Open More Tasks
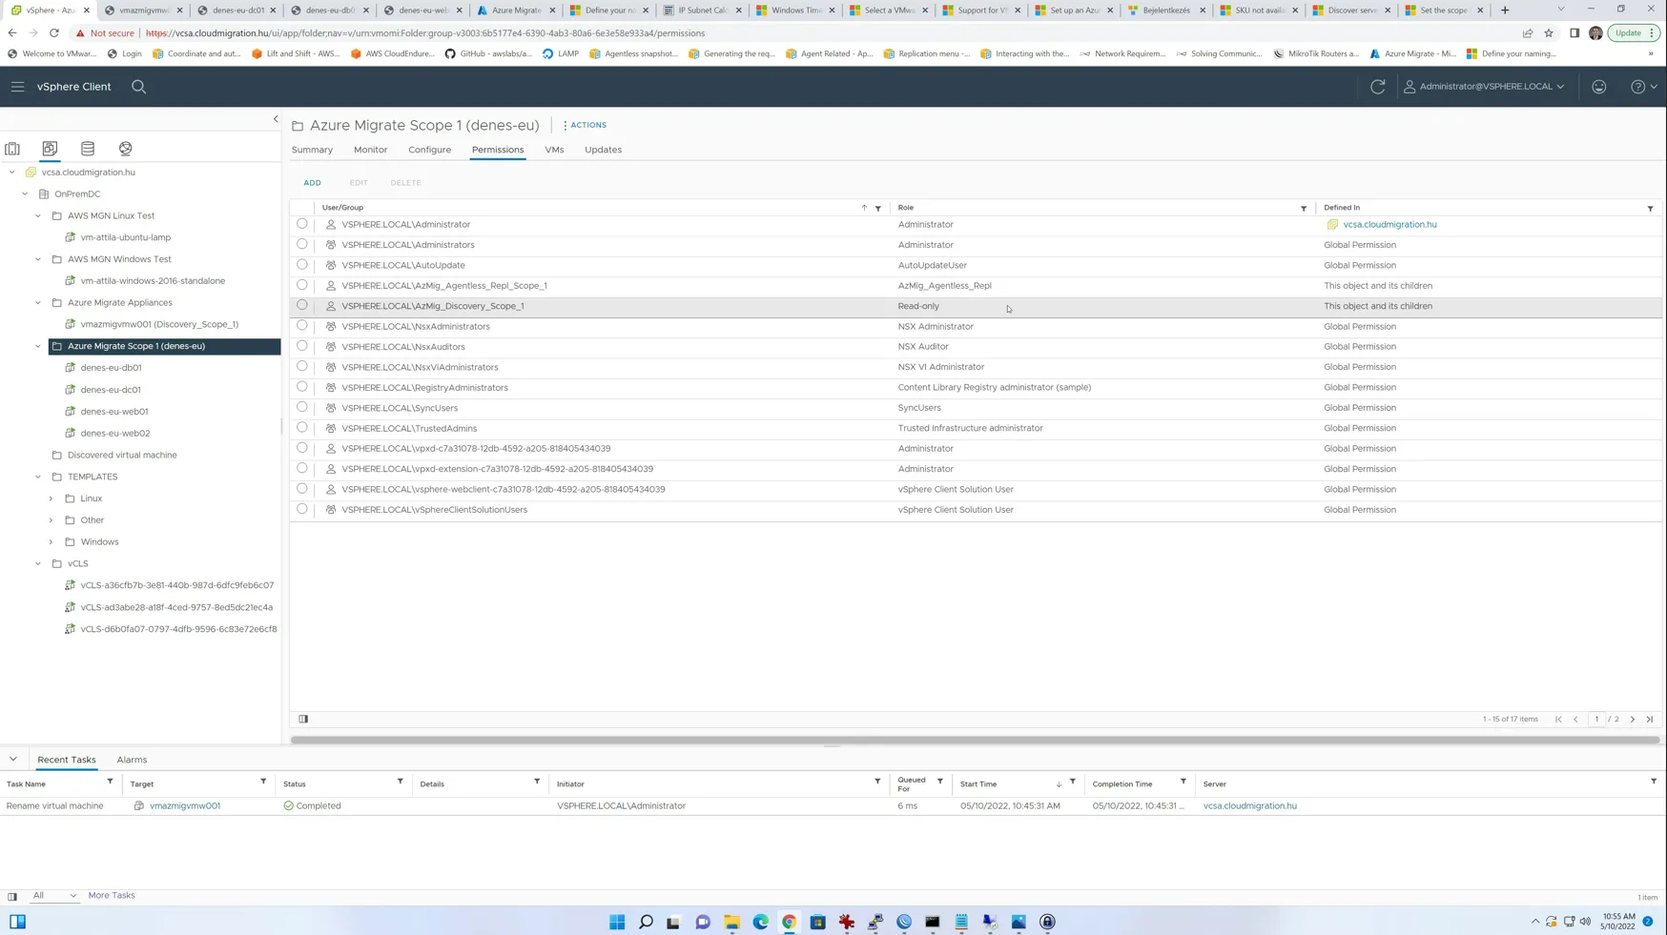 click(112, 896)
